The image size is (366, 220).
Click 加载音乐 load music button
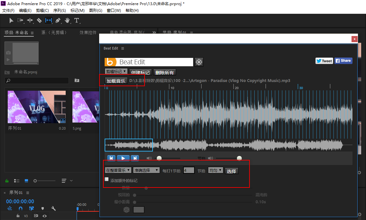[116, 81]
